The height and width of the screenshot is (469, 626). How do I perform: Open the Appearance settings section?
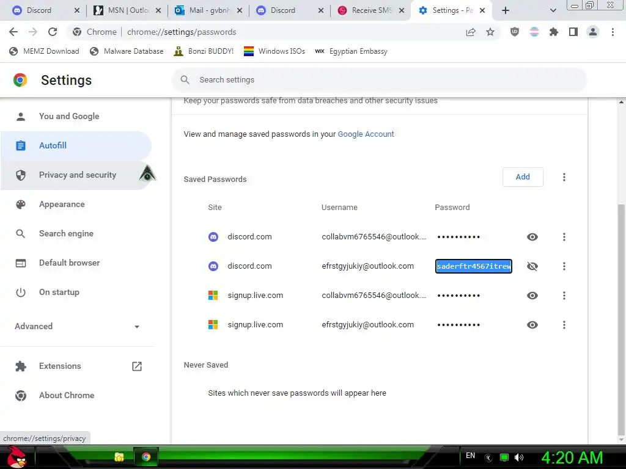click(x=76, y=204)
